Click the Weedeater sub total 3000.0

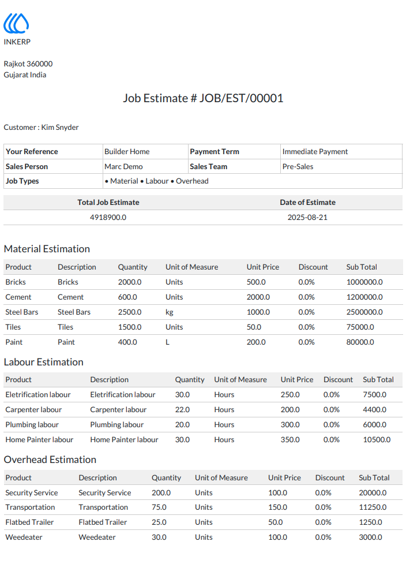tap(370, 537)
